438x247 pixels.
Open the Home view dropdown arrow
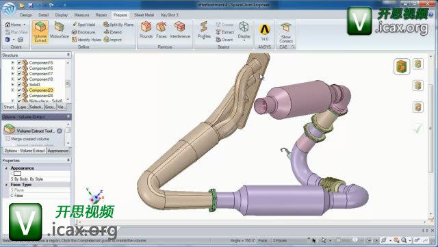tap(25, 25)
